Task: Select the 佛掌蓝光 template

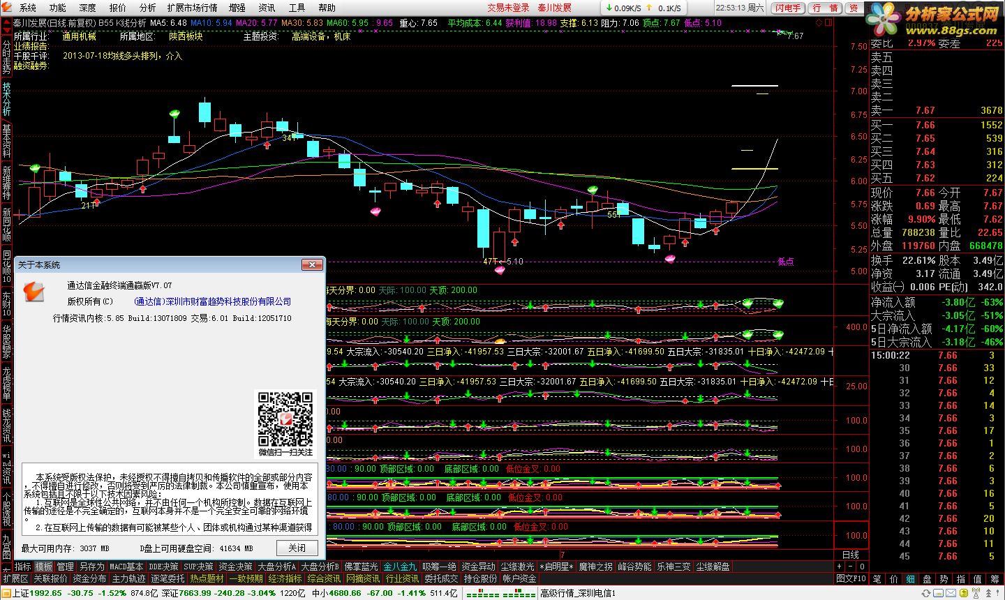Action: coord(361,567)
